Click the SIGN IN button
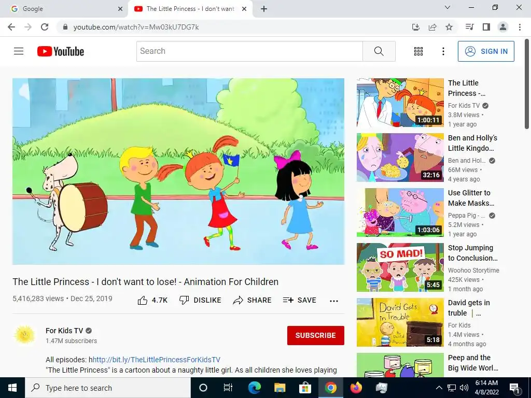 click(486, 51)
